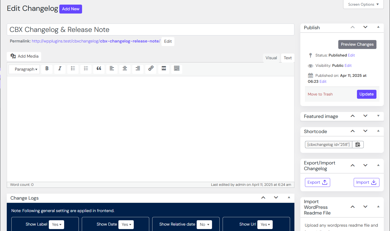
Task: Collapse the Publish panel
Action: tap(378, 27)
